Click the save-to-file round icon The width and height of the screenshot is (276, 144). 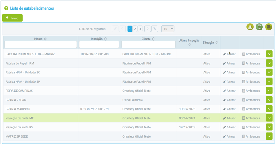(x=259, y=27)
